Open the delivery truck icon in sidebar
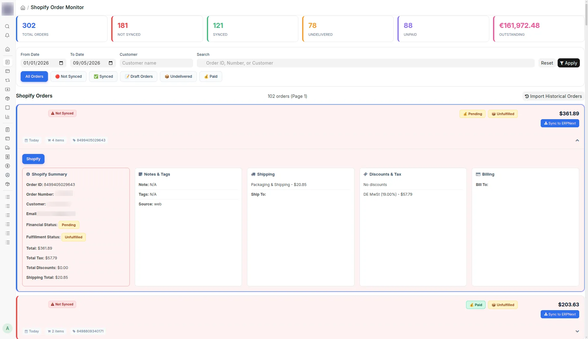The height and width of the screenshot is (339, 588). 7,148
